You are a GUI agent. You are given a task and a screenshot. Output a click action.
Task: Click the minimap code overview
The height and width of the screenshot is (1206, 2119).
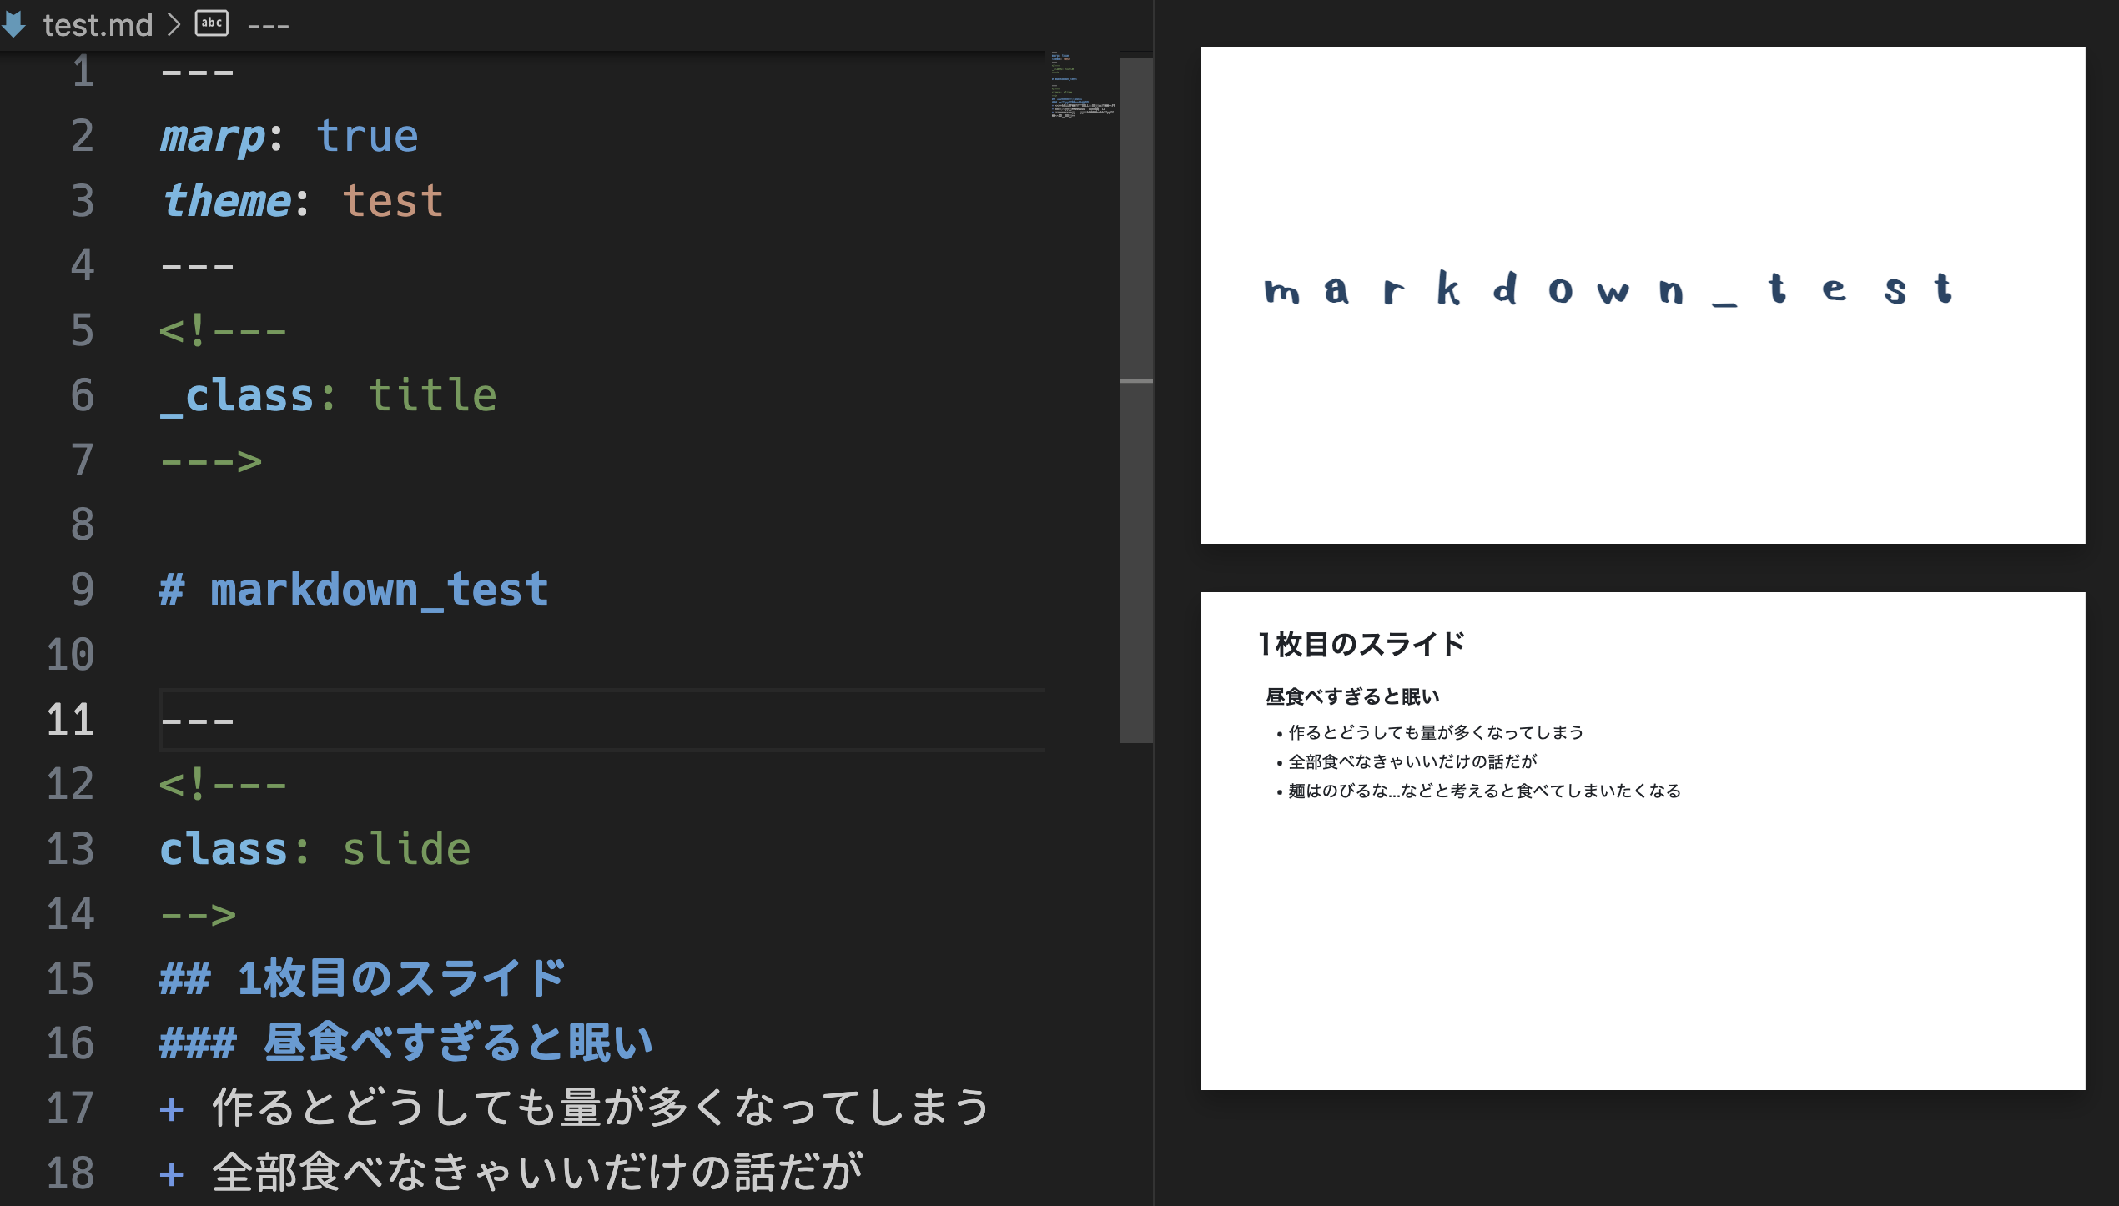(1082, 85)
